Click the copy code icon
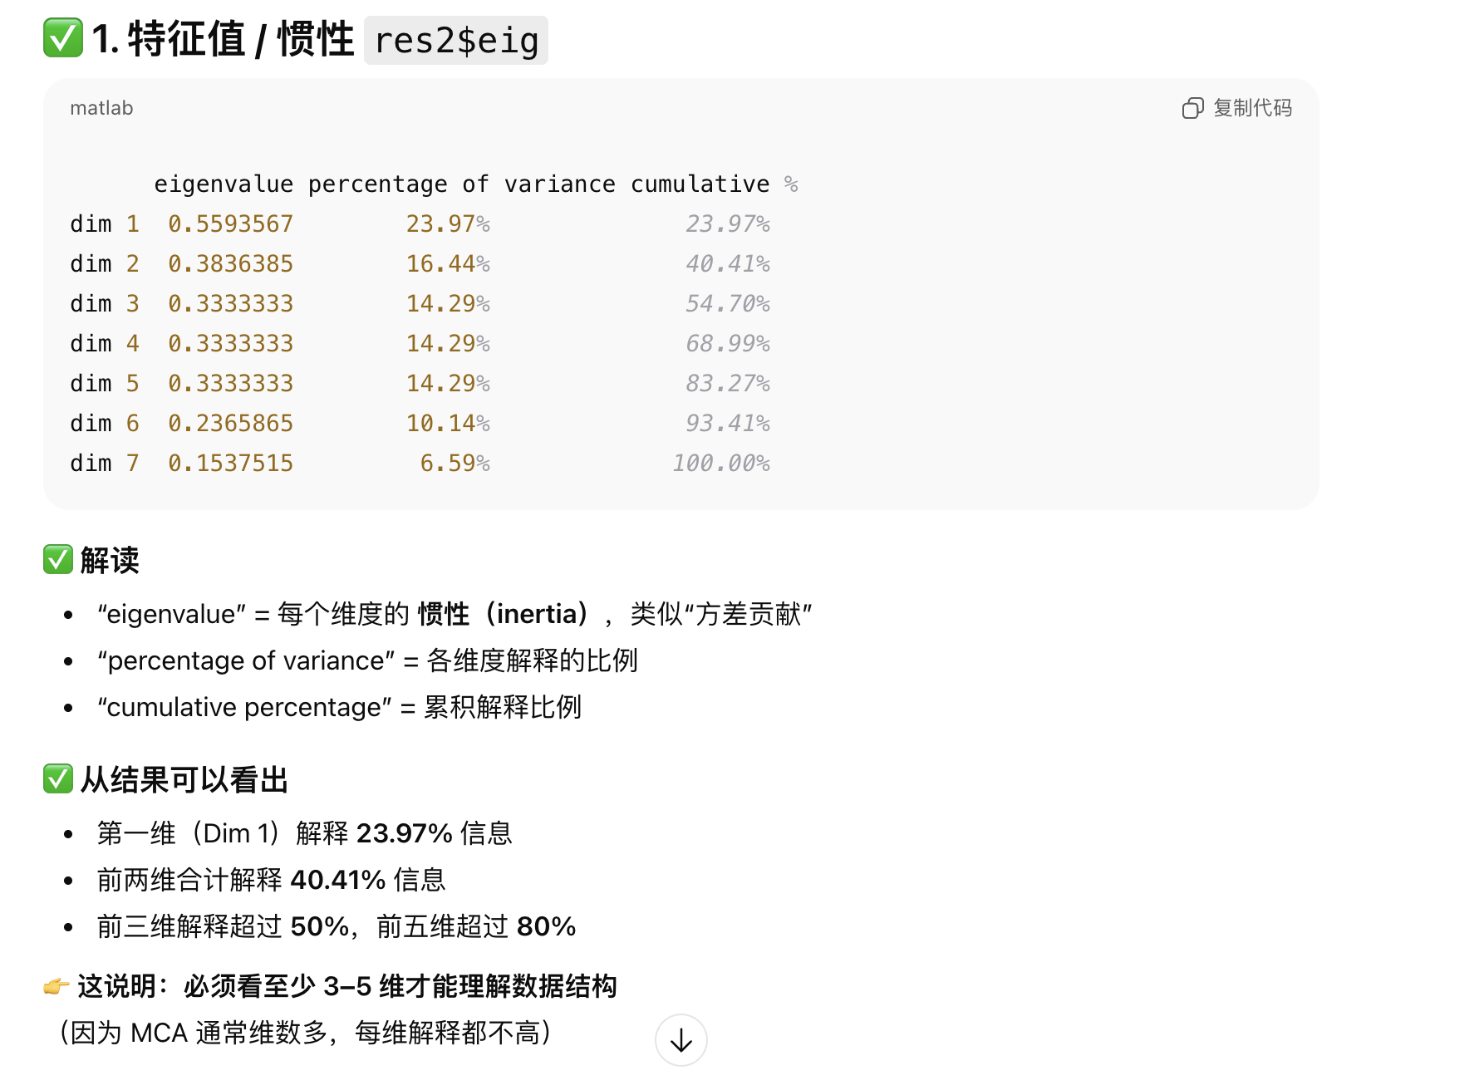This screenshot has width=1479, height=1085. pyautogui.click(x=1192, y=108)
